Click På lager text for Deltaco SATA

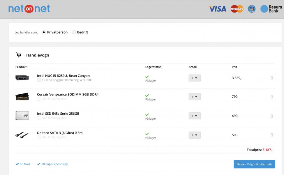tap(151, 138)
